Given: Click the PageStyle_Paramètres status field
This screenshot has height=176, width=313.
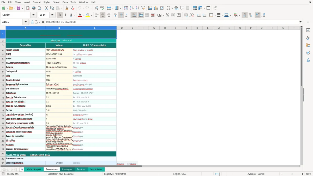Looking at the screenshot, I should click(115, 174).
